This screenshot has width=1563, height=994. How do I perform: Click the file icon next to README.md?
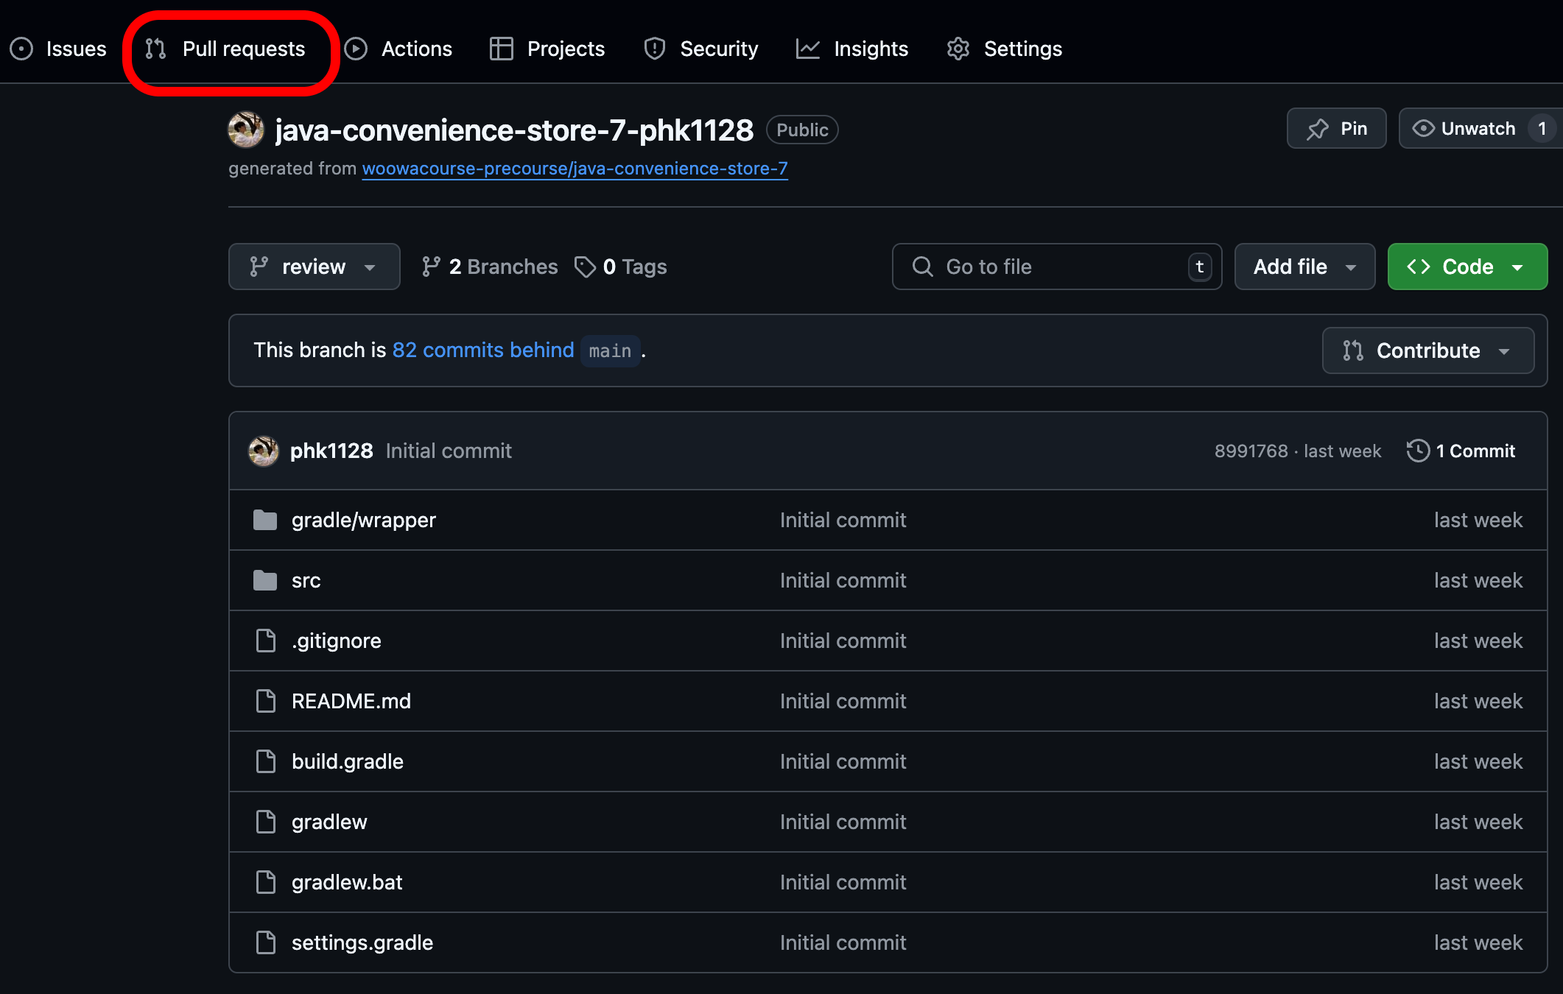pos(266,701)
